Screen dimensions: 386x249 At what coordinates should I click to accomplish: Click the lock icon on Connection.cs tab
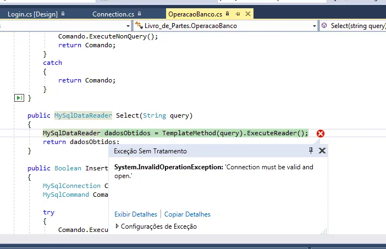[x=139, y=14]
